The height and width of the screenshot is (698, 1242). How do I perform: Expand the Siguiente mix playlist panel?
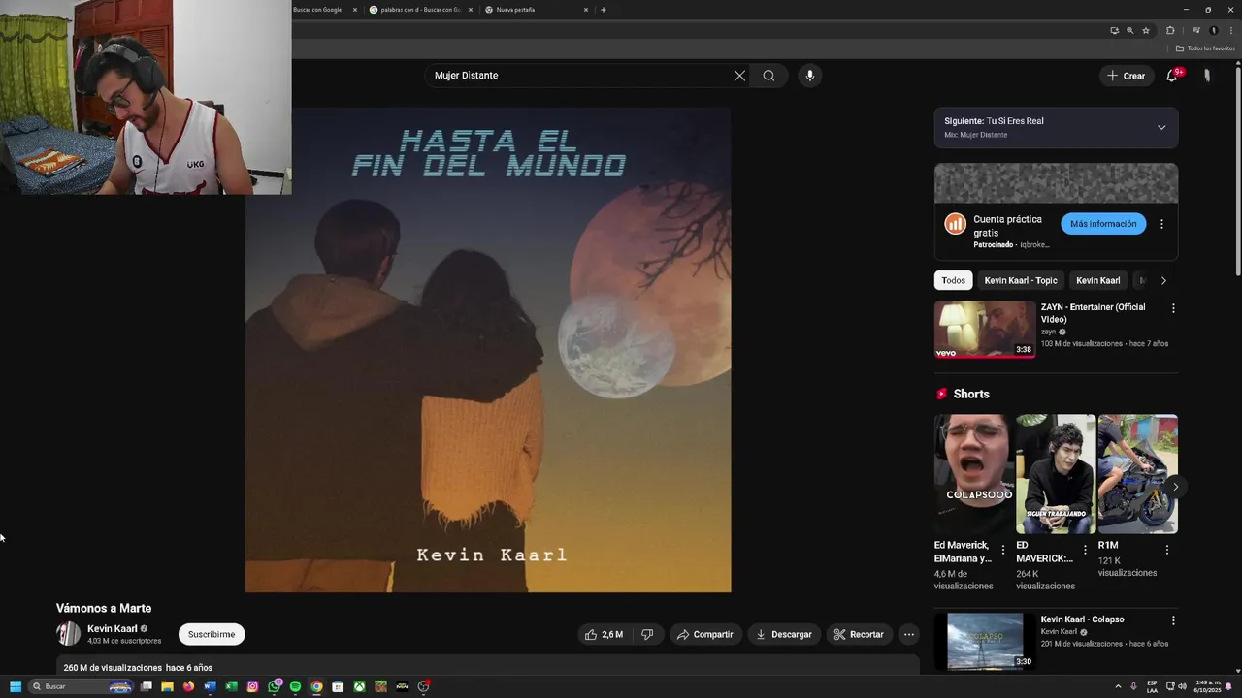[x=1161, y=128]
